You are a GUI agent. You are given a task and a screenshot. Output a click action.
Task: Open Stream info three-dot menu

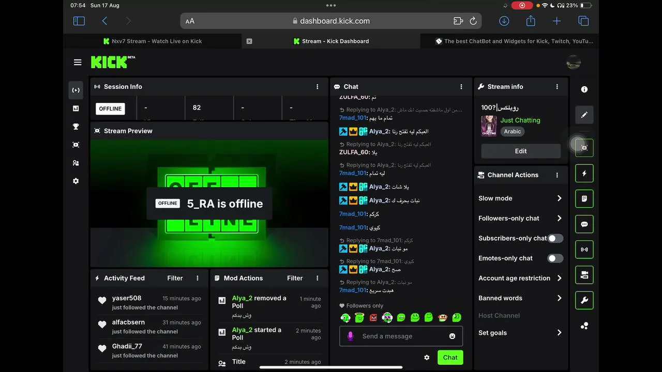click(557, 87)
